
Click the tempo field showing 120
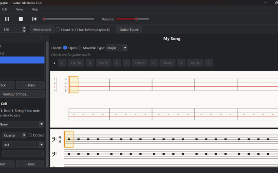(11, 29)
